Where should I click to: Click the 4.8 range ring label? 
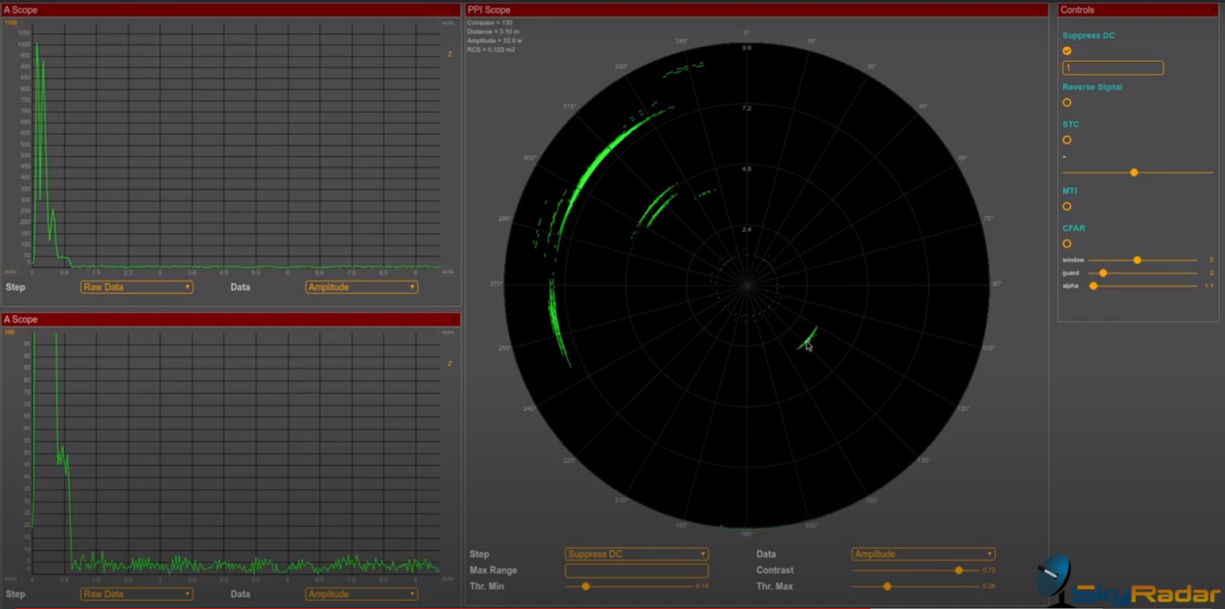[x=746, y=169]
